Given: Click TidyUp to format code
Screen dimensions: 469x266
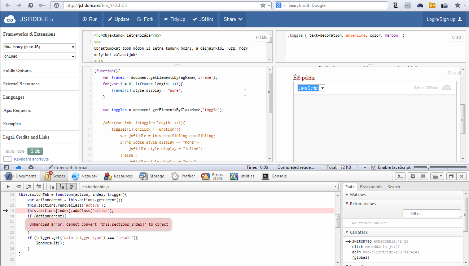Looking at the screenshot, I should 174,19.
